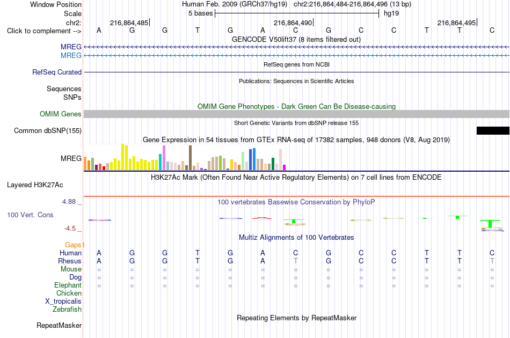Click the bright blue bar in GTEx chart
Screen dimensions: 510x338
tap(254, 159)
